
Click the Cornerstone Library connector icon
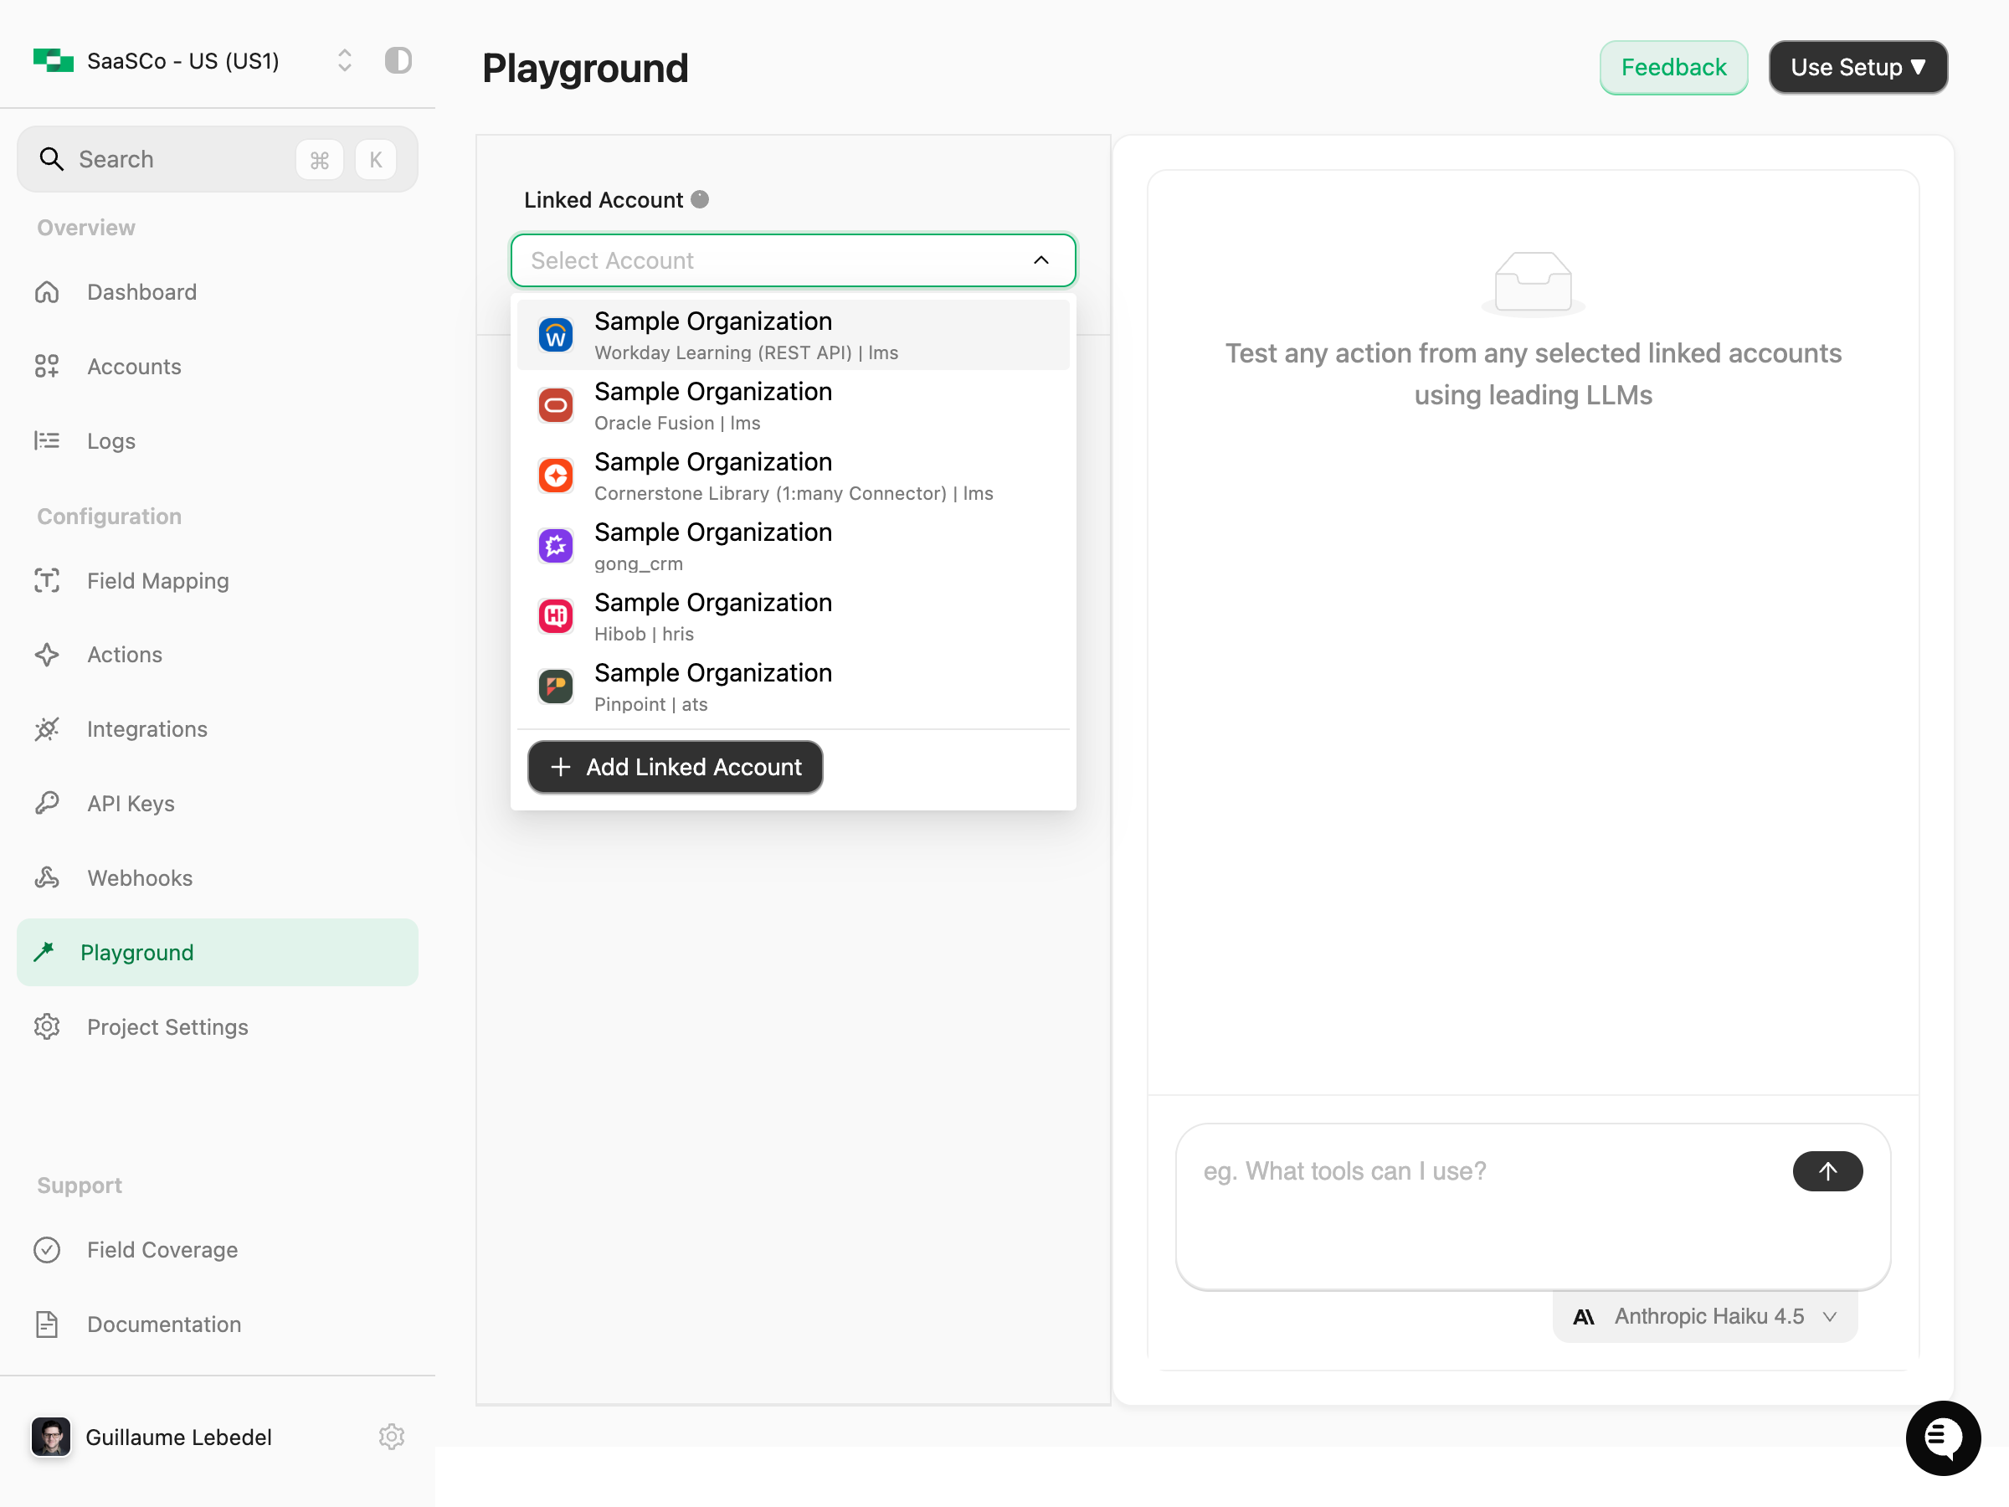(555, 476)
